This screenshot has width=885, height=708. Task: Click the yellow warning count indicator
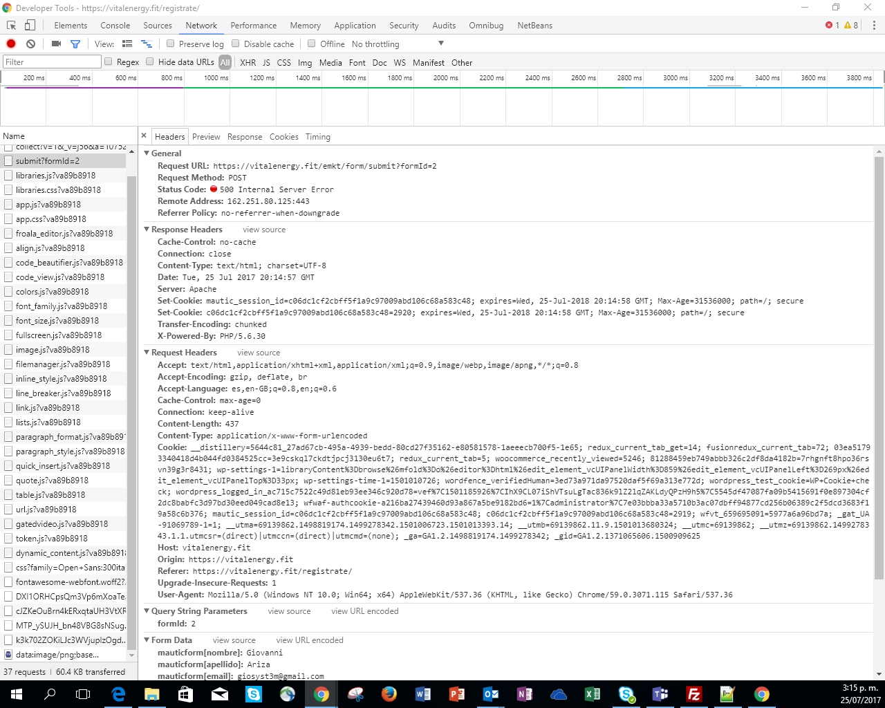coord(851,26)
